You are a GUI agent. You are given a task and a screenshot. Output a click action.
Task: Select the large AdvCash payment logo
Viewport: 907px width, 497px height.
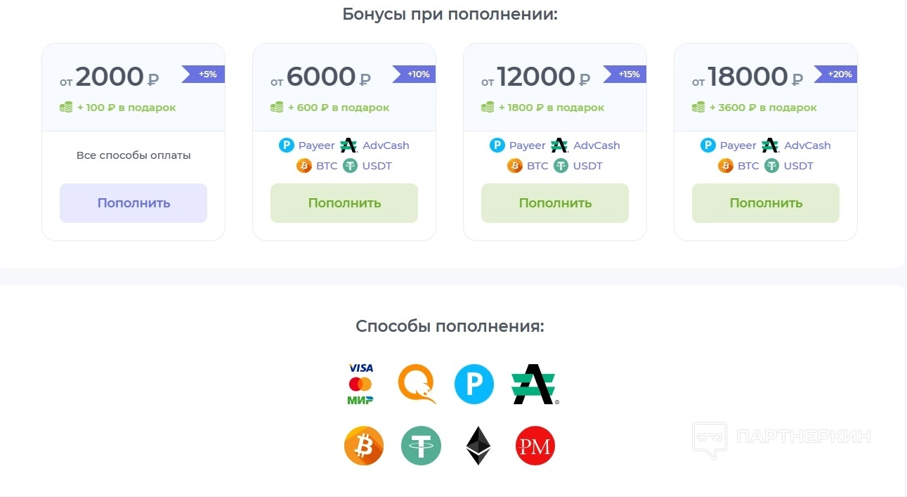535,385
